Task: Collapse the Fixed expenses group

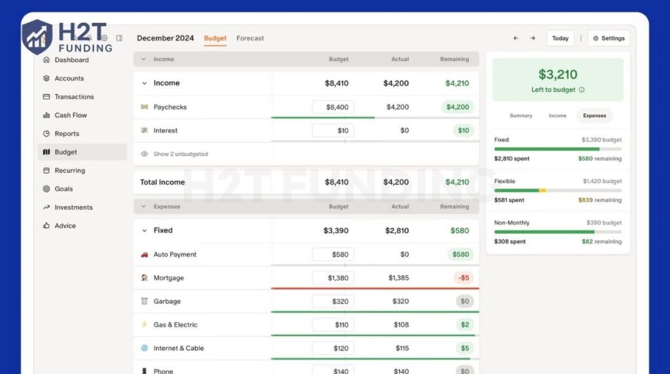Action: click(145, 231)
